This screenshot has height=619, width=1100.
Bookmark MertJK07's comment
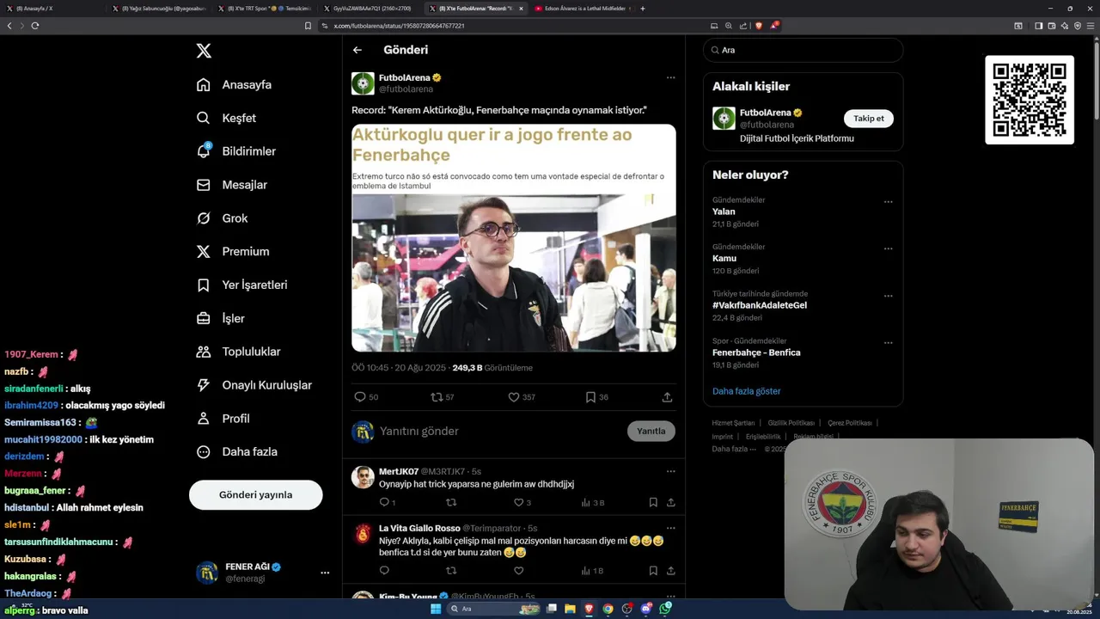click(x=653, y=502)
